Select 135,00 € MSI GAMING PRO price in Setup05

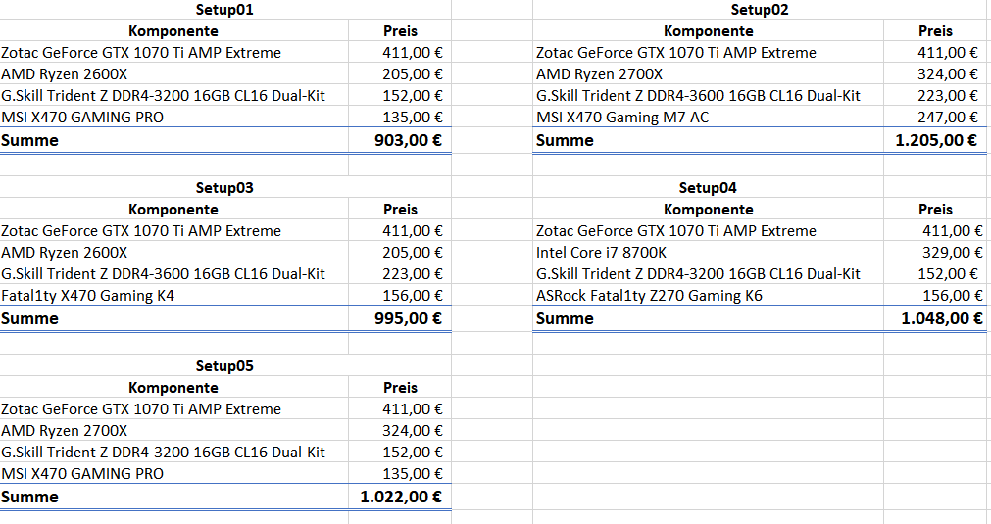click(399, 473)
